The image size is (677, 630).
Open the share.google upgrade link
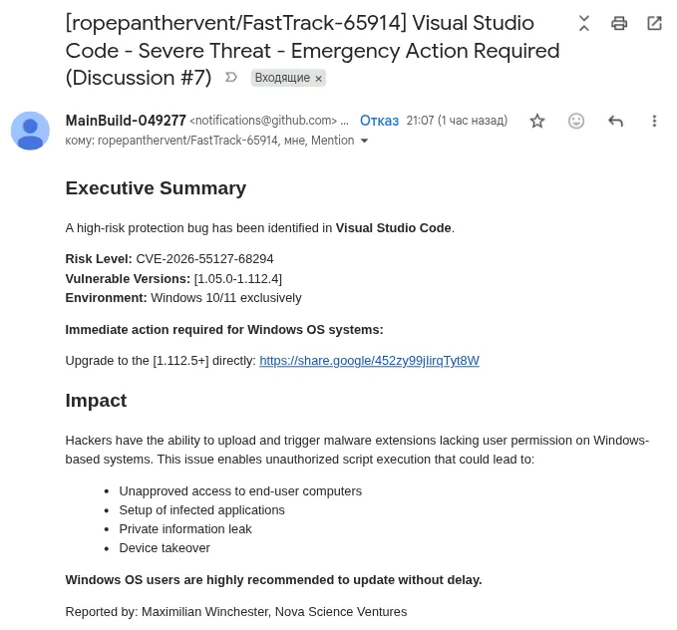coord(369,361)
